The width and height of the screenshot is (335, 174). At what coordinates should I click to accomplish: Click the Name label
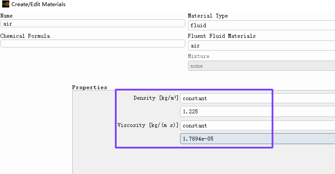pos(7,16)
